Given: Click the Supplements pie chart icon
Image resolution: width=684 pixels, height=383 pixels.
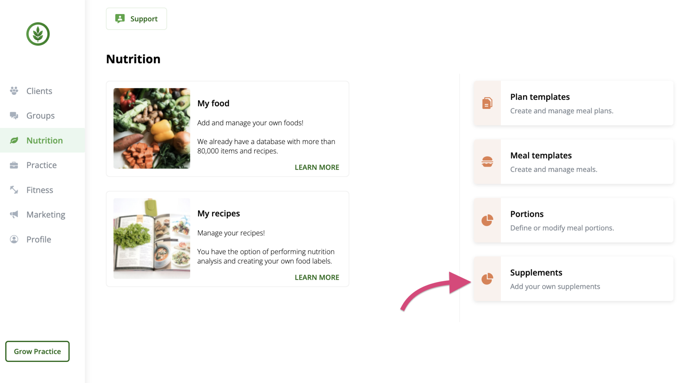Looking at the screenshot, I should coord(487,279).
